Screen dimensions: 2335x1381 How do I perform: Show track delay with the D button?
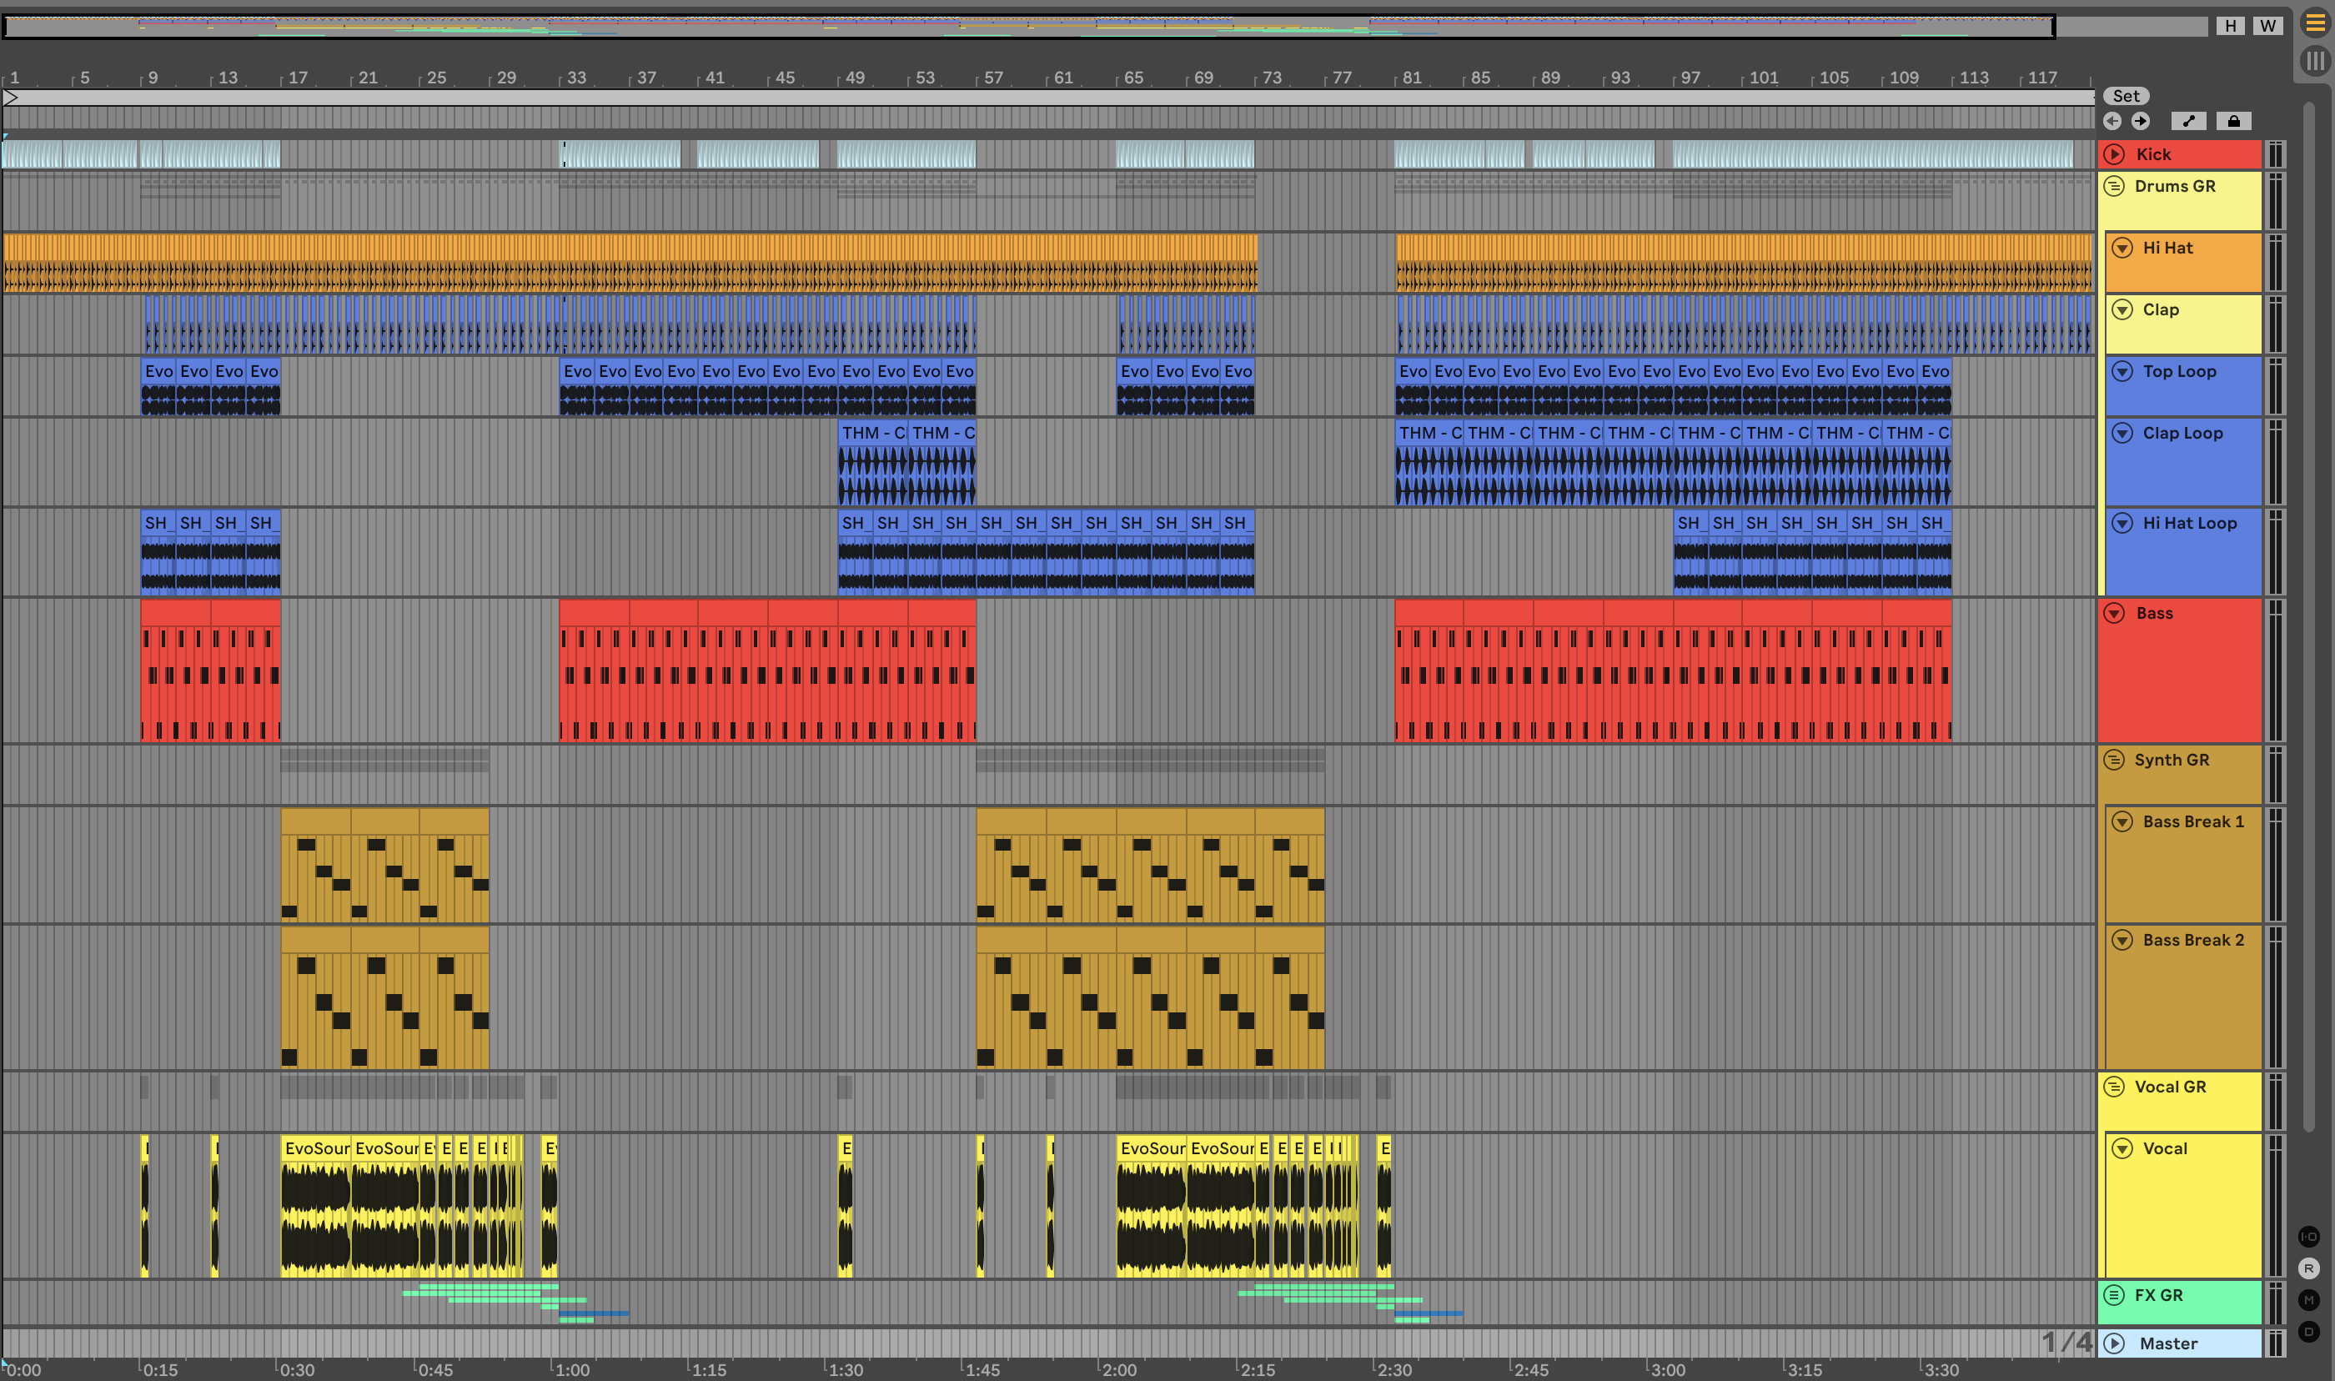click(2309, 1332)
